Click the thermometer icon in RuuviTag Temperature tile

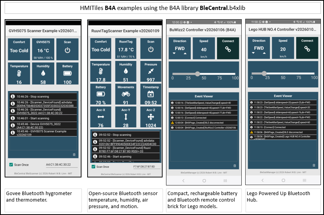coord(101,71)
